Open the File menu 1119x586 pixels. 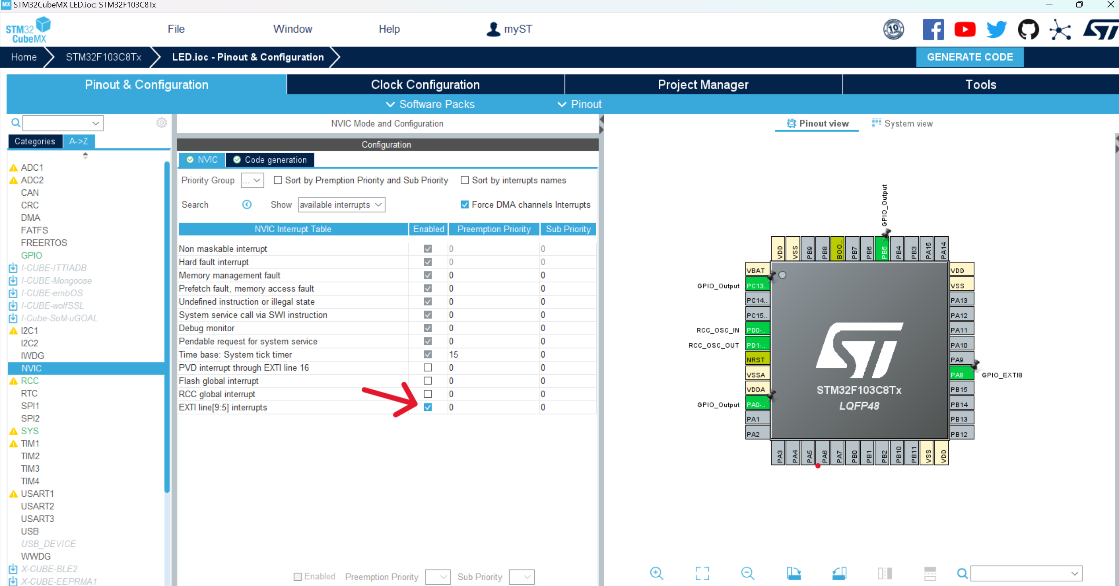click(x=176, y=29)
